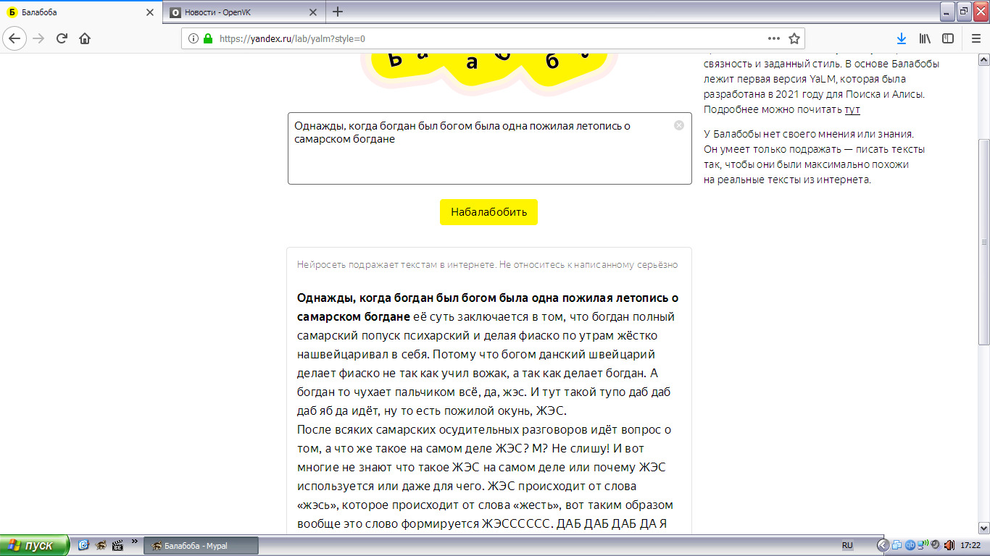Go back to the previous page
The height and width of the screenshot is (556, 990).
[x=16, y=38]
